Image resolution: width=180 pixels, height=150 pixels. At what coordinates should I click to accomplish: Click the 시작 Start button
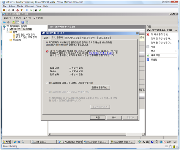[7, 142]
